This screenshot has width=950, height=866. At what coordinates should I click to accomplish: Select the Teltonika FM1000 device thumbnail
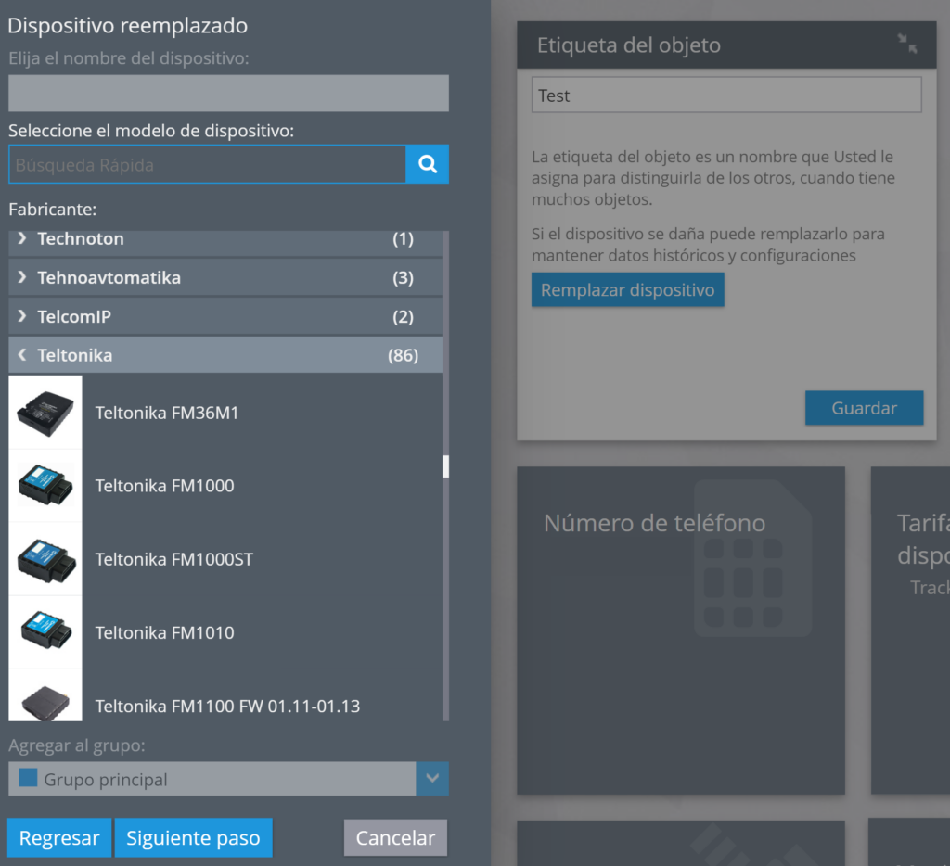pos(45,486)
